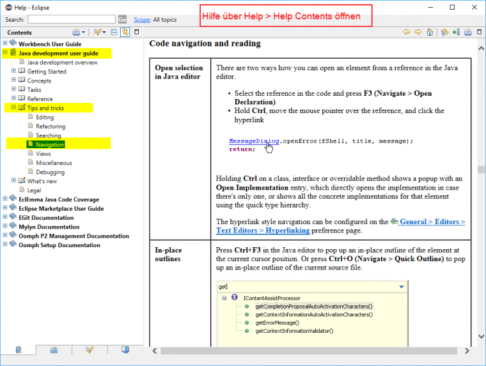Viewport: 486px width, 366px height.
Task: Maximize the Contents pane
Action: (x=137, y=31)
